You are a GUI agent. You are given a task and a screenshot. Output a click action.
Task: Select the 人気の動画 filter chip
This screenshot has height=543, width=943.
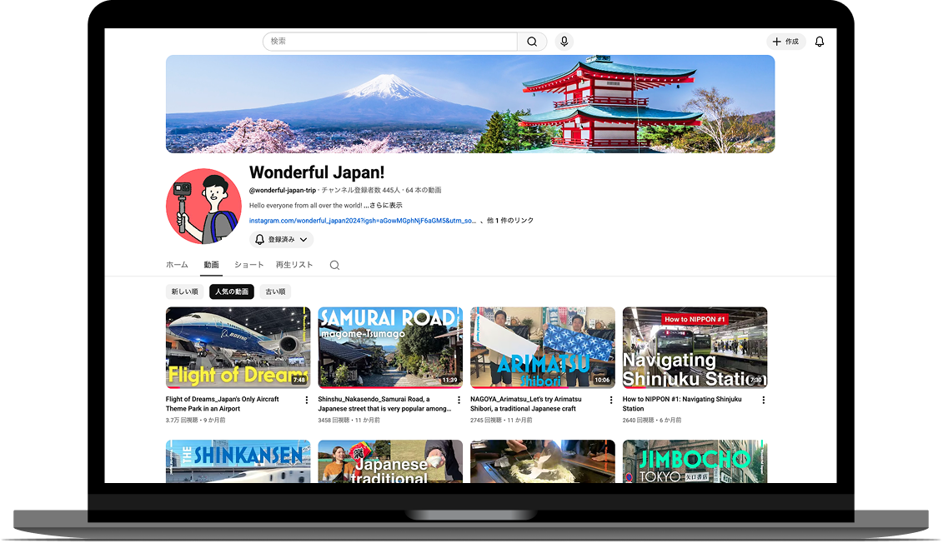click(231, 291)
